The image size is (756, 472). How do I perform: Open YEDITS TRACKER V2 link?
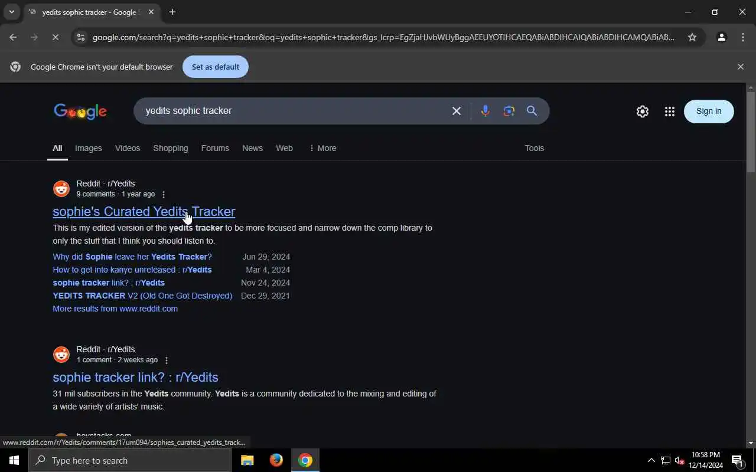tap(142, 296)
